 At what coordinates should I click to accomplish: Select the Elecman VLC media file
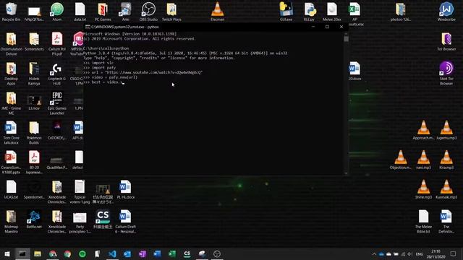[217, 12]
